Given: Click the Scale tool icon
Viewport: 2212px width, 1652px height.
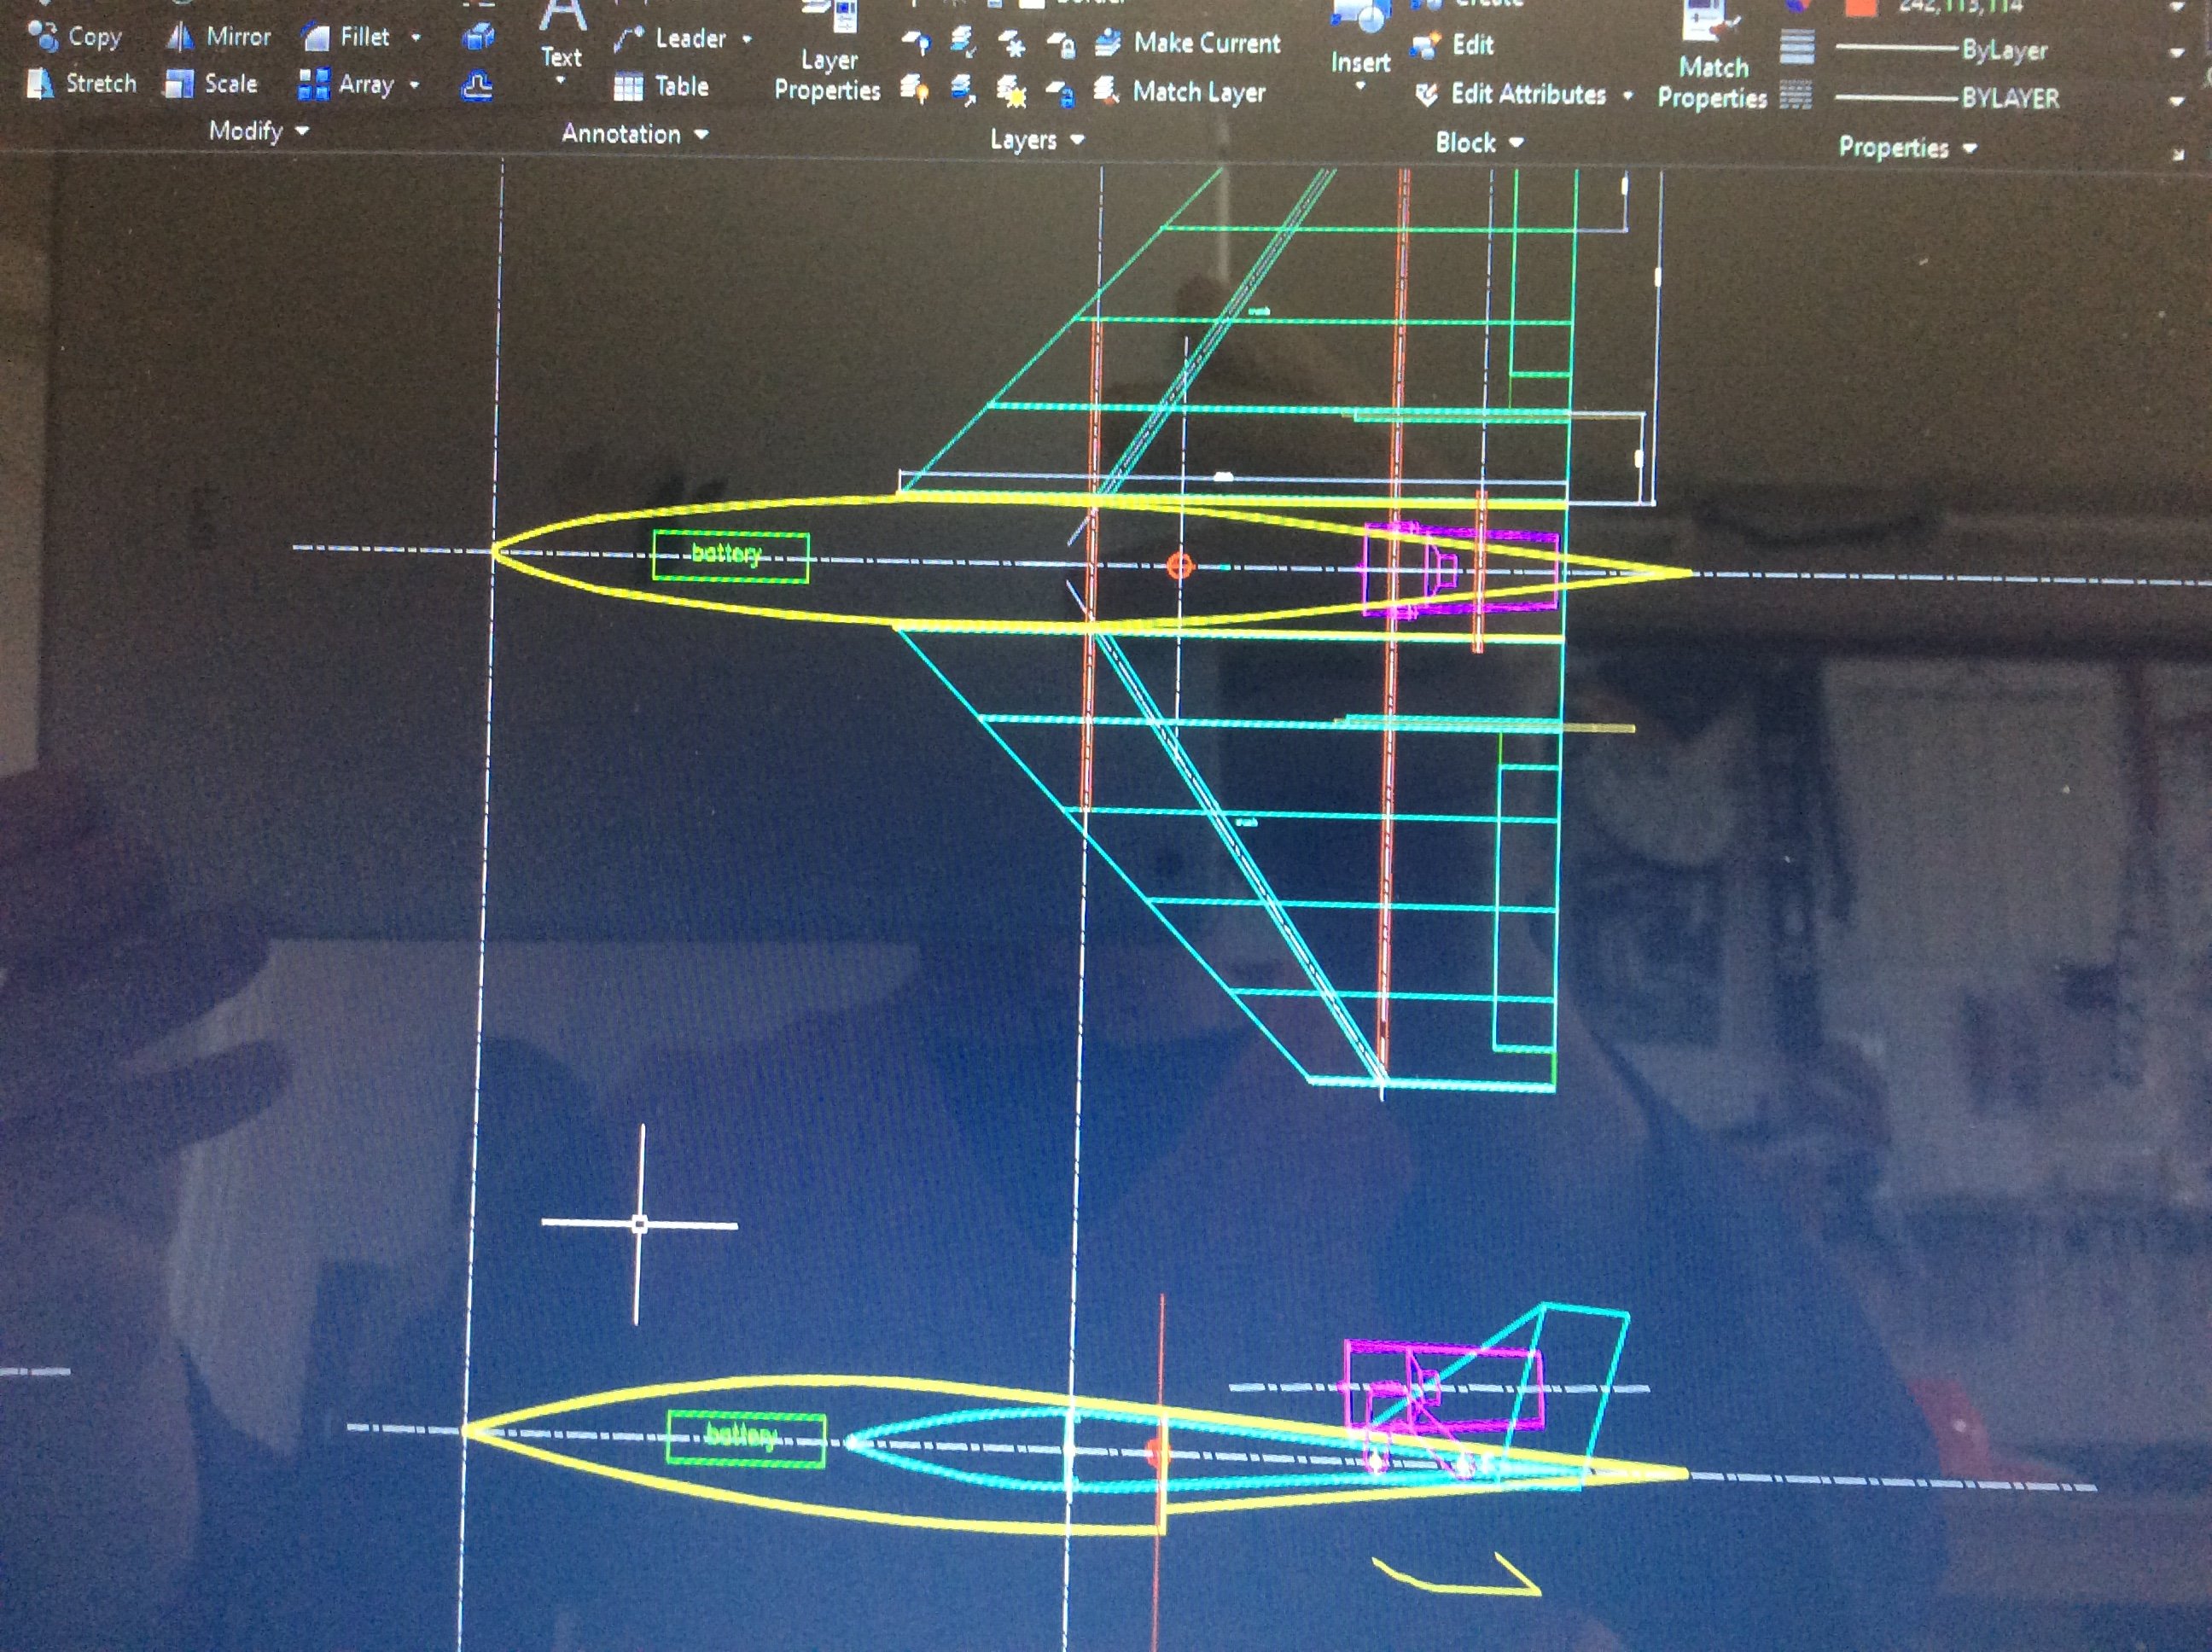Looking at the screenshot, I should tap(180, 84).
